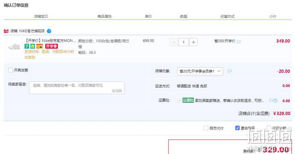The width and height of the screenshot is (295, 154).
Task: Click the seller message text box
Action: point(77,88)
